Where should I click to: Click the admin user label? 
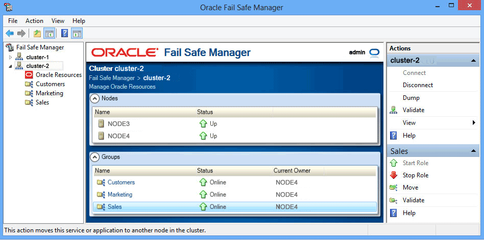tap(357, 52)
